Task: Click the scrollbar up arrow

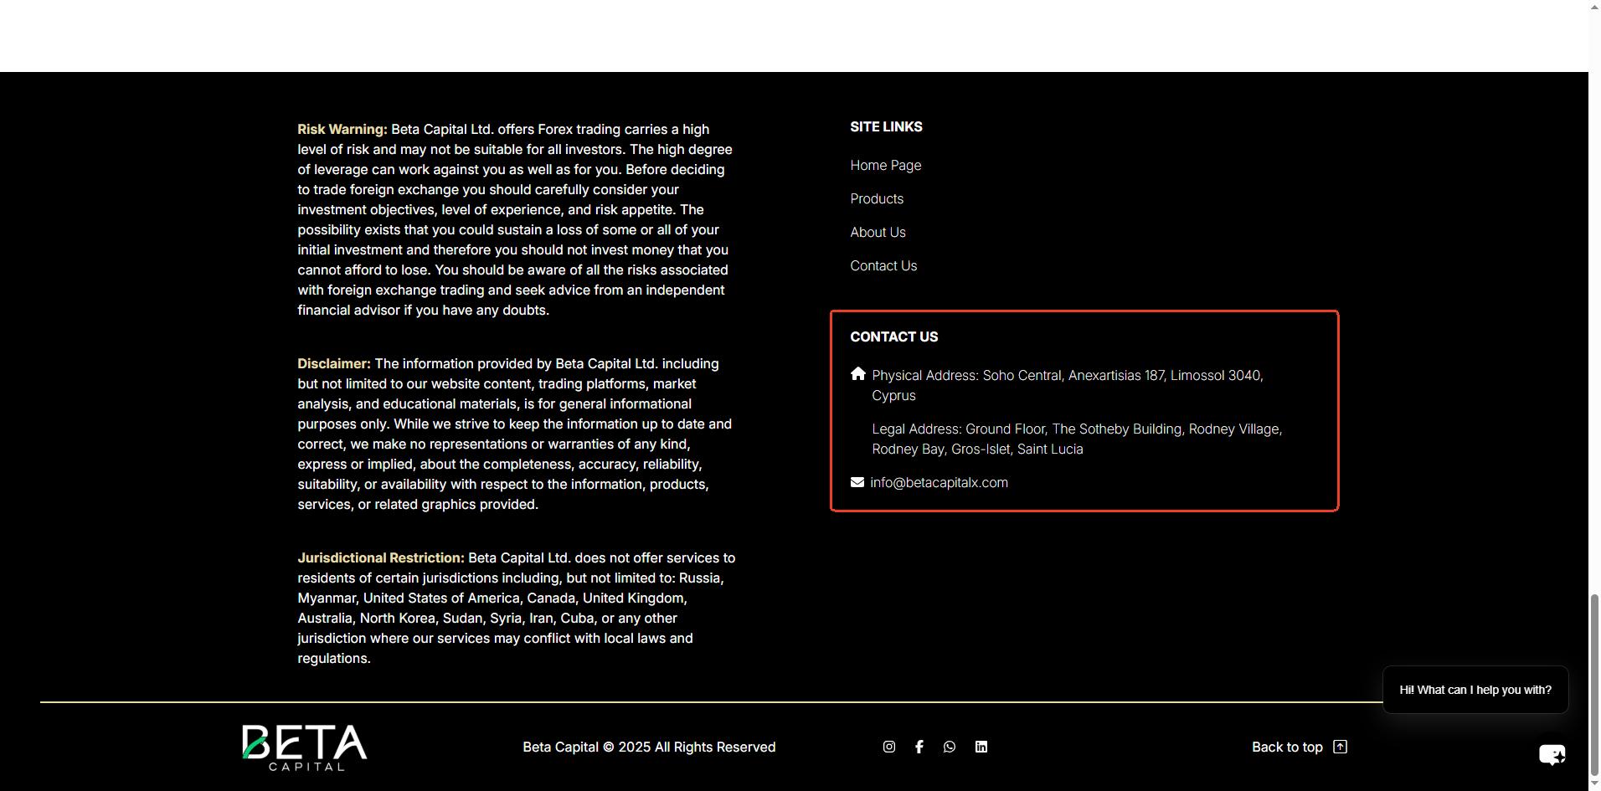Action: click(1594, 7)
